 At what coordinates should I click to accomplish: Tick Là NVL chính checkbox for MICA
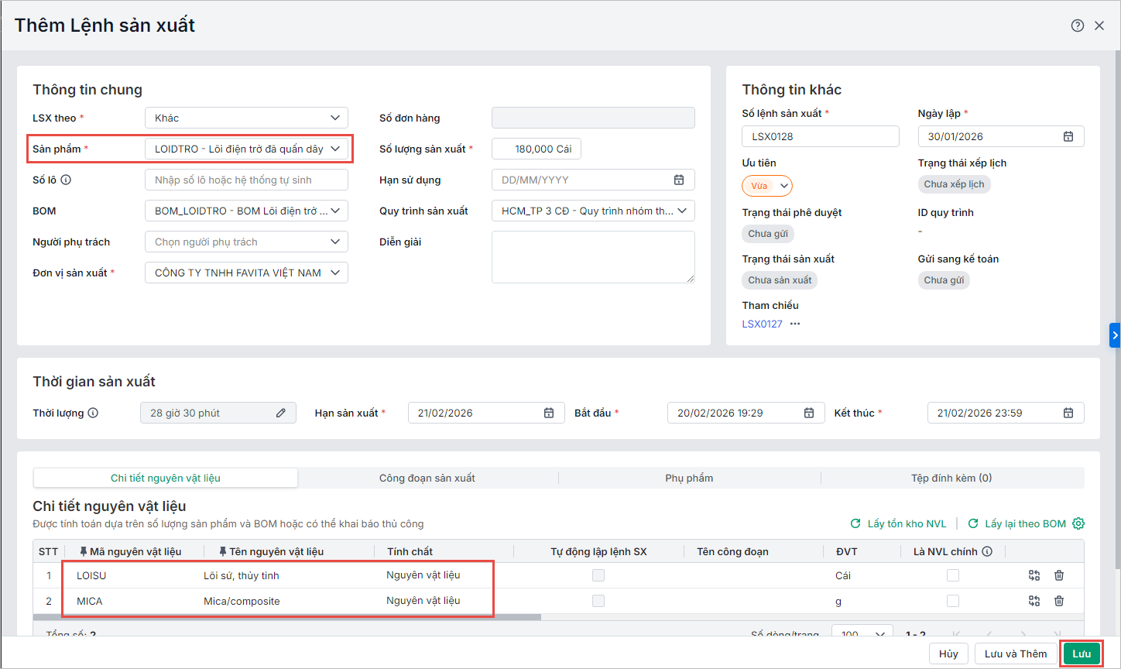(x=953, y=601)
